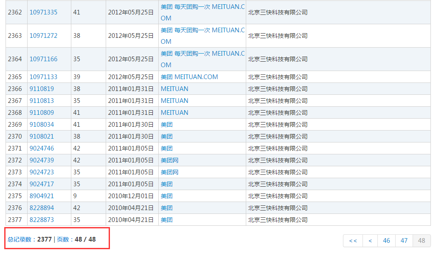The width and height of the screenshot is (433, 256).
Task: Open trademark name link in row 2363
Action: (202, 36)
